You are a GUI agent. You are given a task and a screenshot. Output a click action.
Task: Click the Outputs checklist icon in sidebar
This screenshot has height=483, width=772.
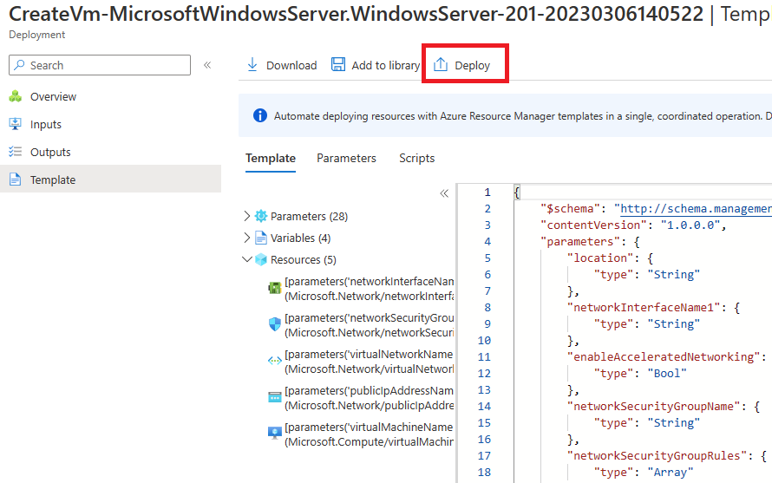pos(16,152)
